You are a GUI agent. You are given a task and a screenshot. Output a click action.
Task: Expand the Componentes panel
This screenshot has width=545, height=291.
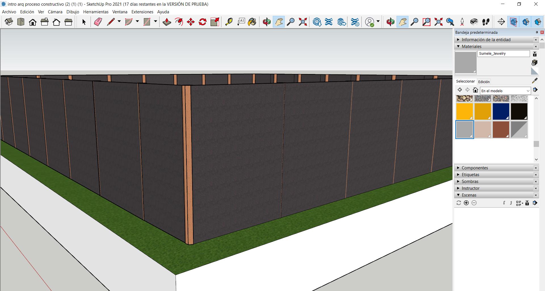pos(475,168)
